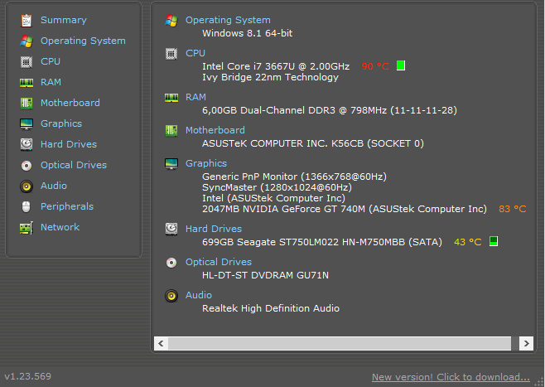This screenshot has height=387, width=545.
Task: Open Peripherals section from sidebar
Action: pyautogui.click(x=67, y=206)
